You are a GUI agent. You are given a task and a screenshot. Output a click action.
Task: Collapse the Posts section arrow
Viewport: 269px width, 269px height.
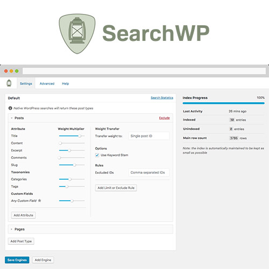pyautogui.click(x=12, y=118)
